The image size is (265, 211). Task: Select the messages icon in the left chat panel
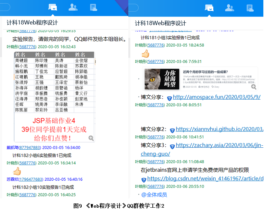(x=53, y=7)
